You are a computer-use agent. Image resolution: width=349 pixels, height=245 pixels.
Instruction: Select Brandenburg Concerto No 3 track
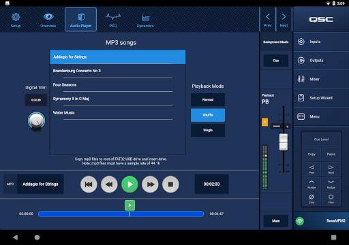(x=117, y=71)
